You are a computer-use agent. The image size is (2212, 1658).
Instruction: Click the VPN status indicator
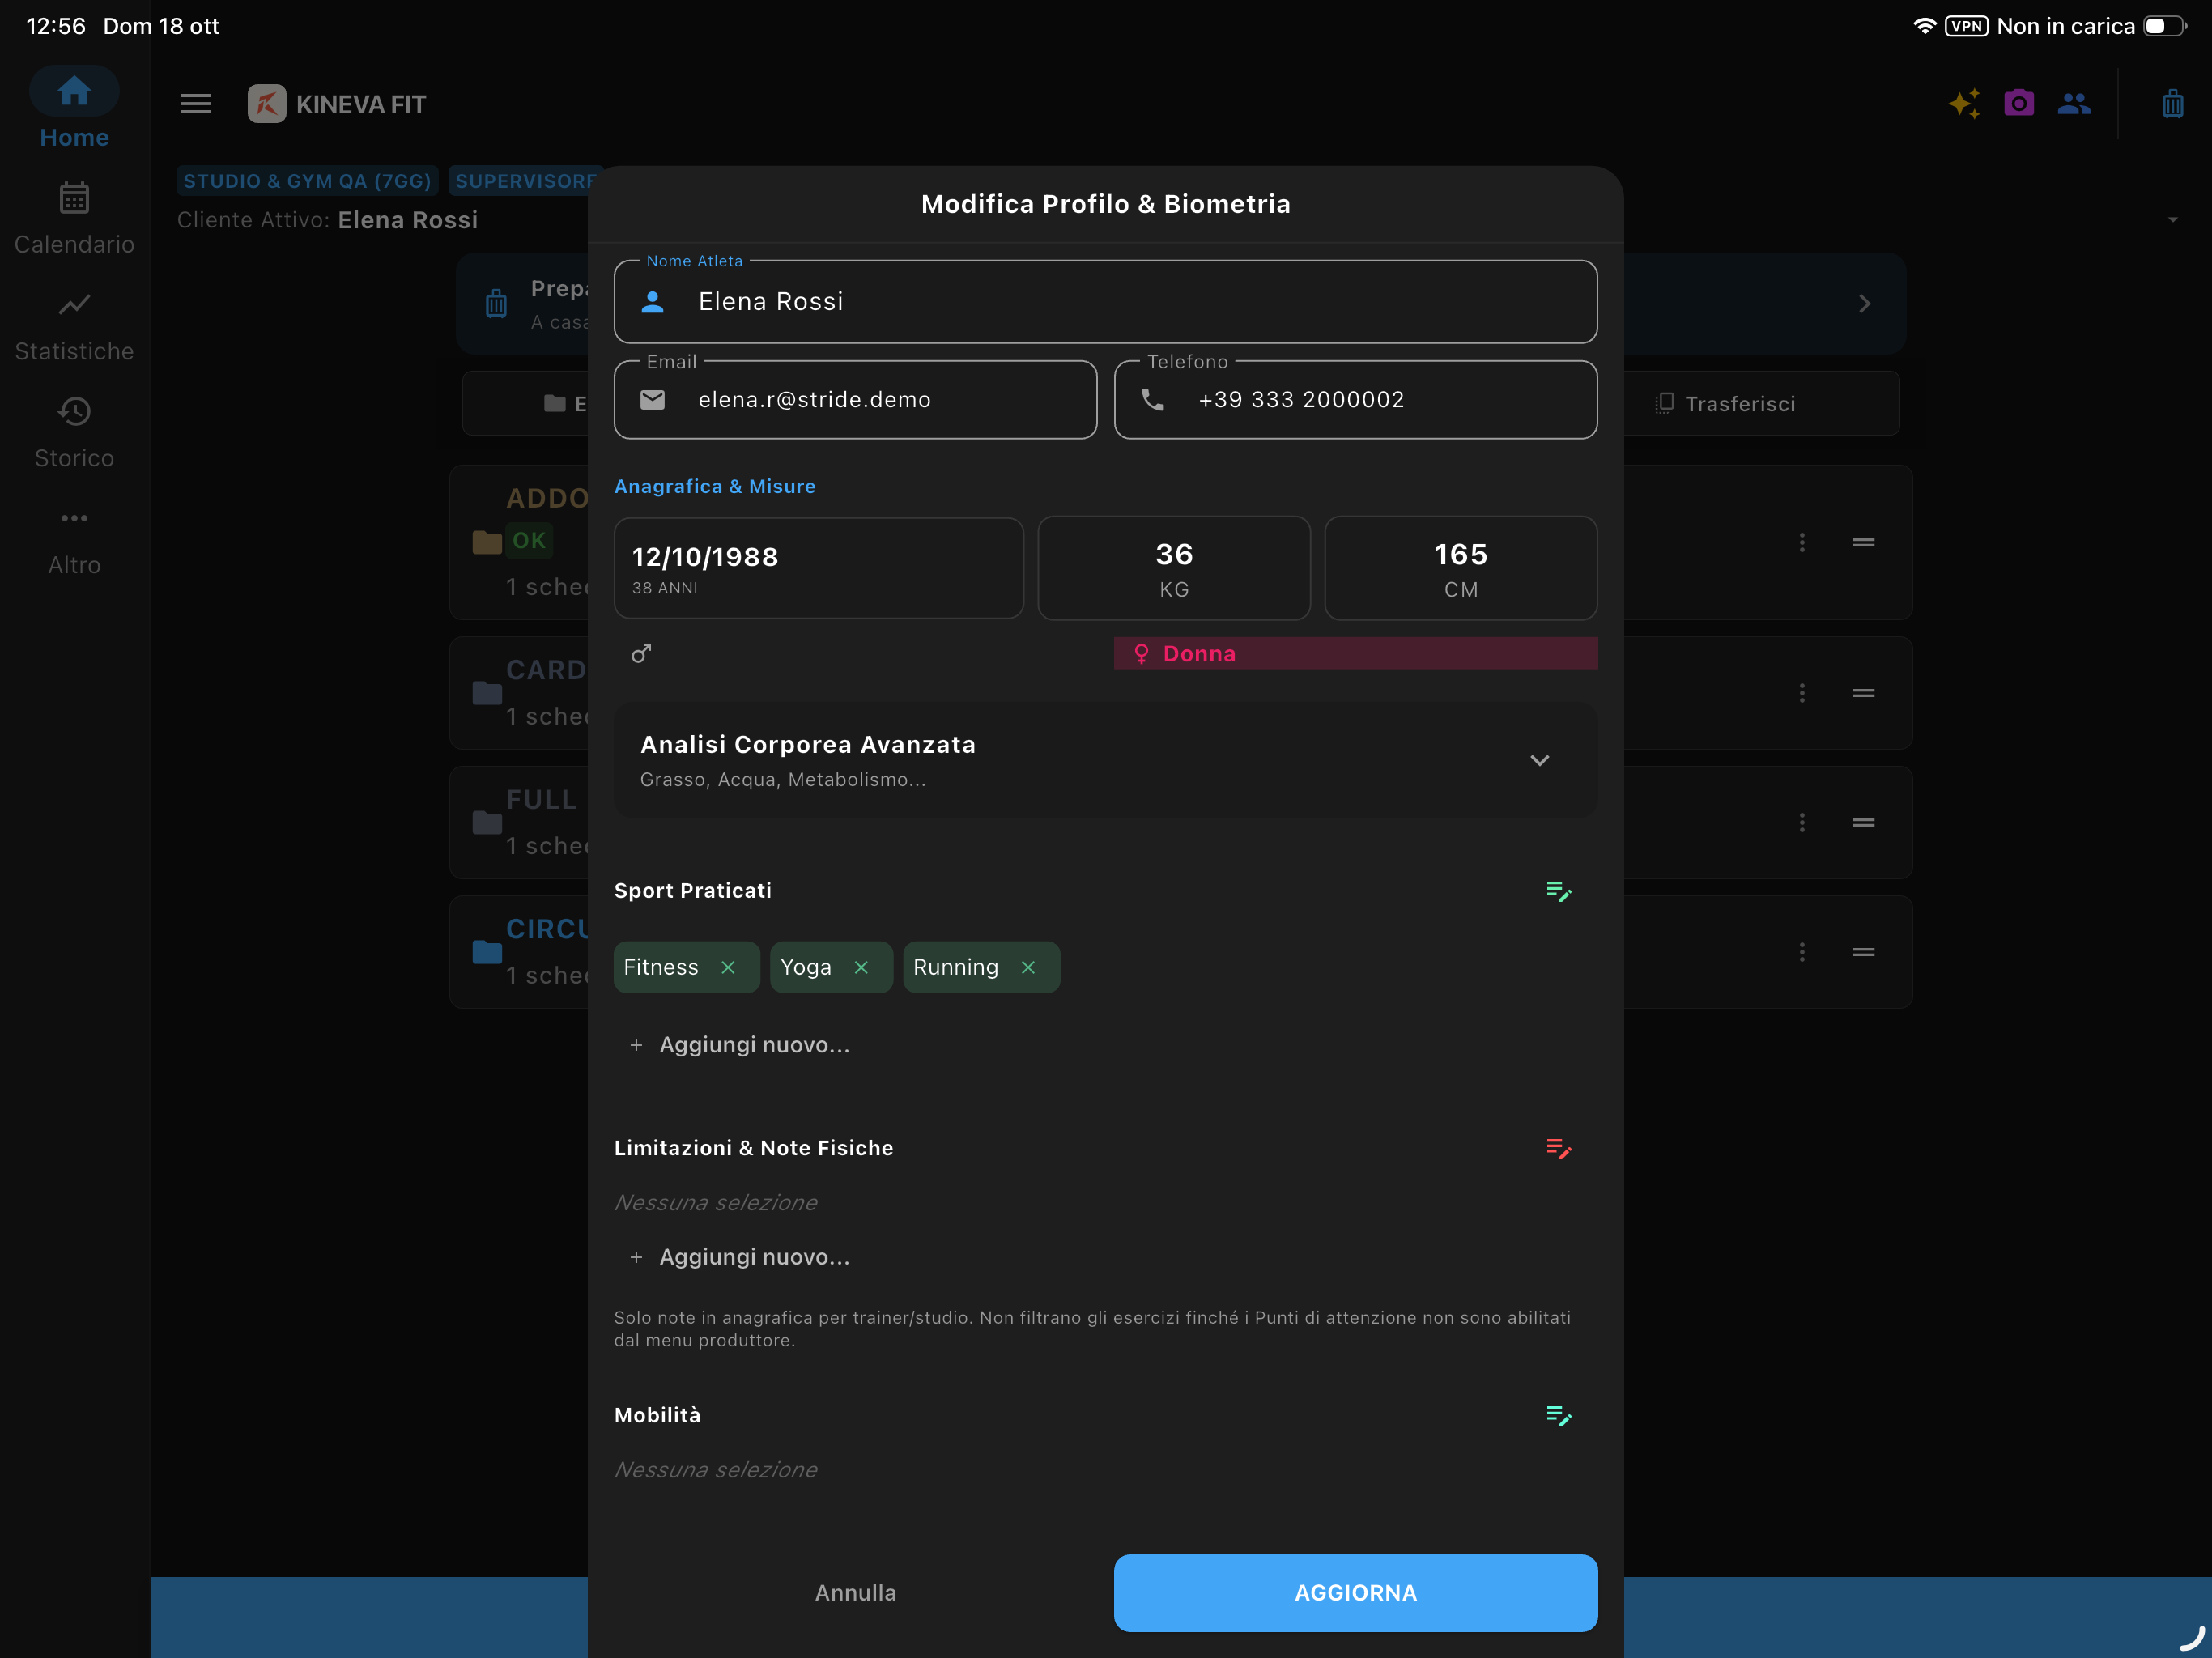tap(1966, 26)
